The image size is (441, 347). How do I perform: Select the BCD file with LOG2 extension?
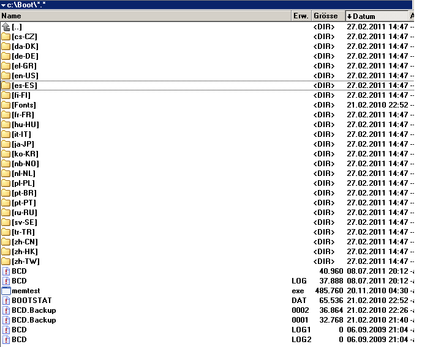[19, 340]
